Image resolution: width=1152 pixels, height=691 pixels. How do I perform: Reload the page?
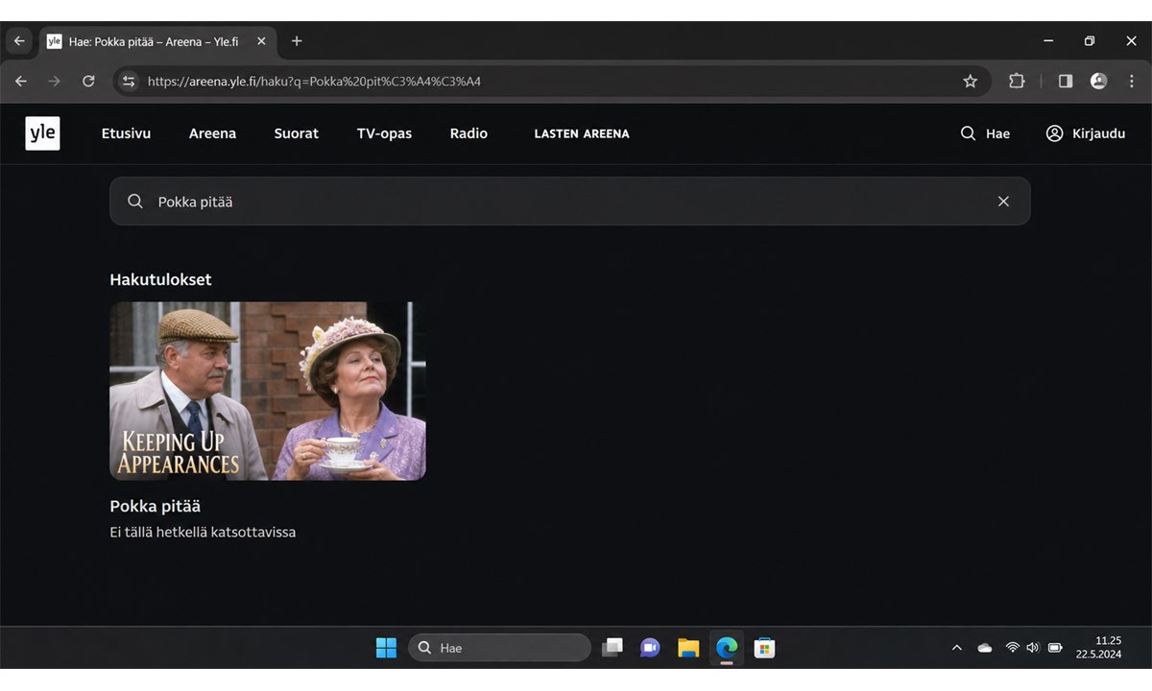pyautogui.click(x=88, y=82)
